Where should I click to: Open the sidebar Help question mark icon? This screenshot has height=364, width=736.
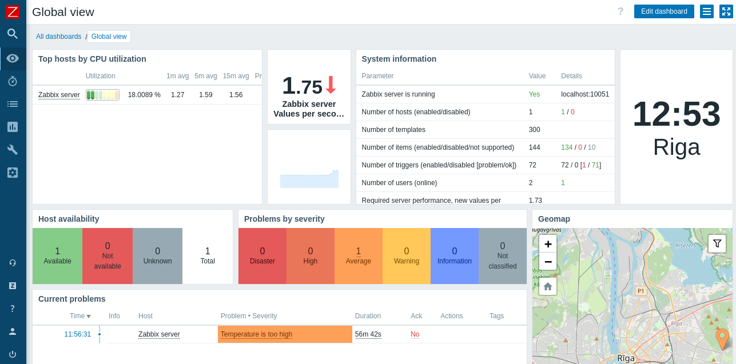[x=13, y=309]
